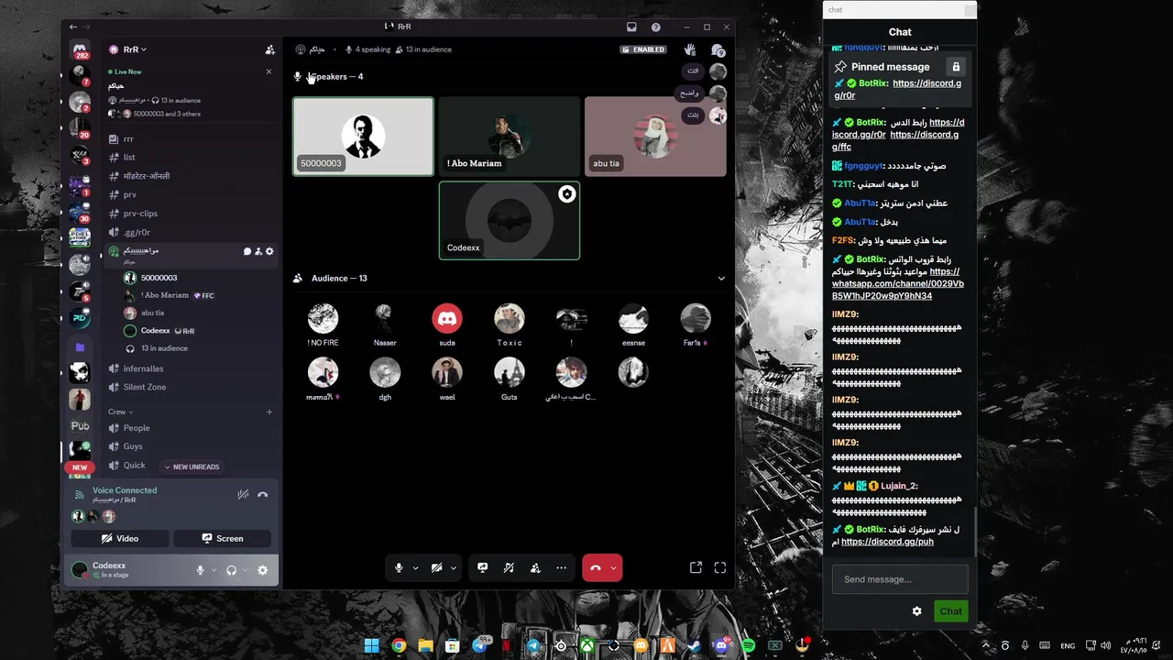Screen dimensions: 1173x660
Task: Open the .gg/r0r voice channel
Action: tap(192, 233)
